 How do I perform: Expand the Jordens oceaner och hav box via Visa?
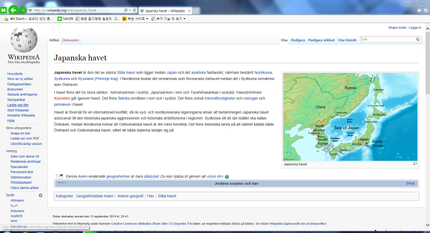pos(411,184)
